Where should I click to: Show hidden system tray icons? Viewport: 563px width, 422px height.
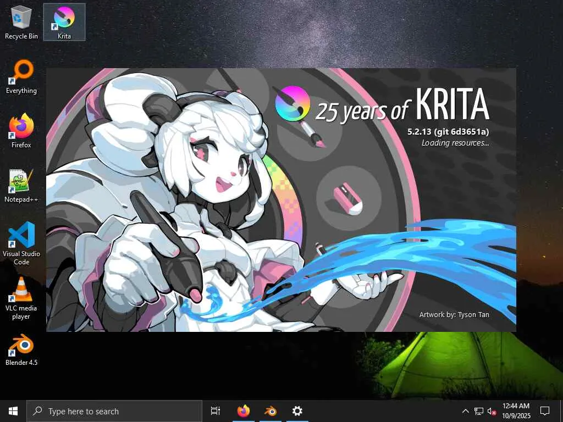tap(465, 411)
